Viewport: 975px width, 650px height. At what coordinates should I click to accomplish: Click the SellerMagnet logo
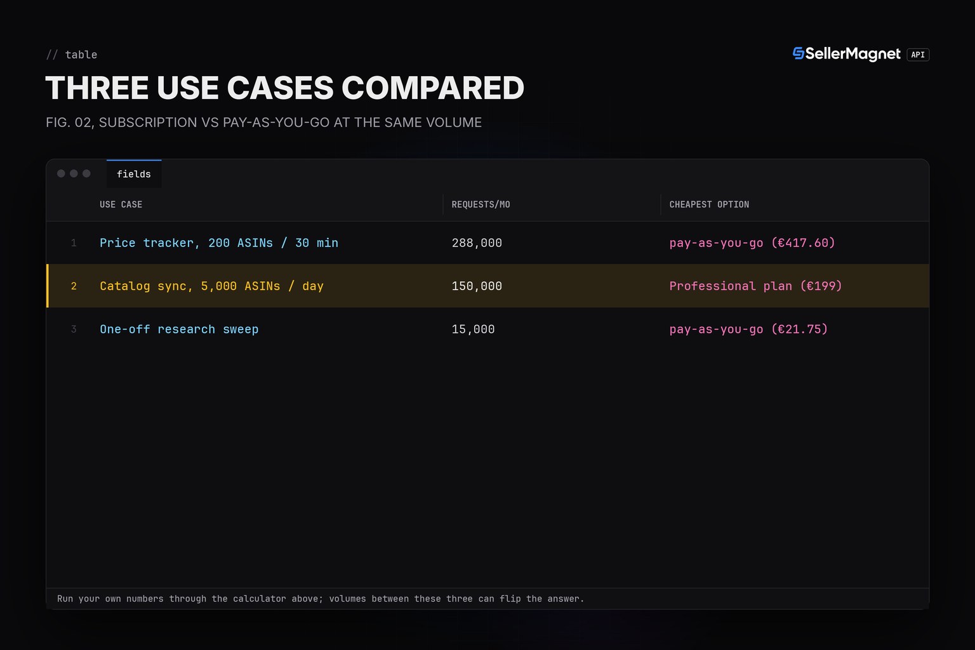(846, 54)
